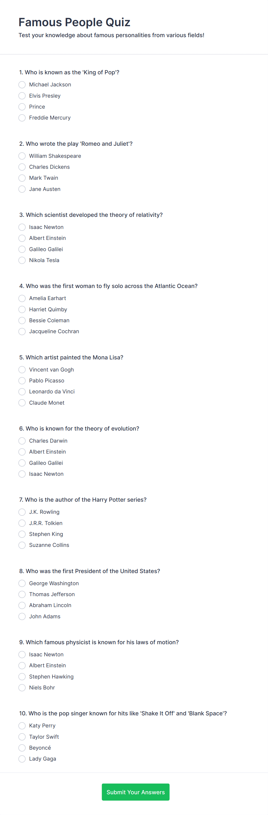Pick Suzanne Collins radio button

(22, 545)
